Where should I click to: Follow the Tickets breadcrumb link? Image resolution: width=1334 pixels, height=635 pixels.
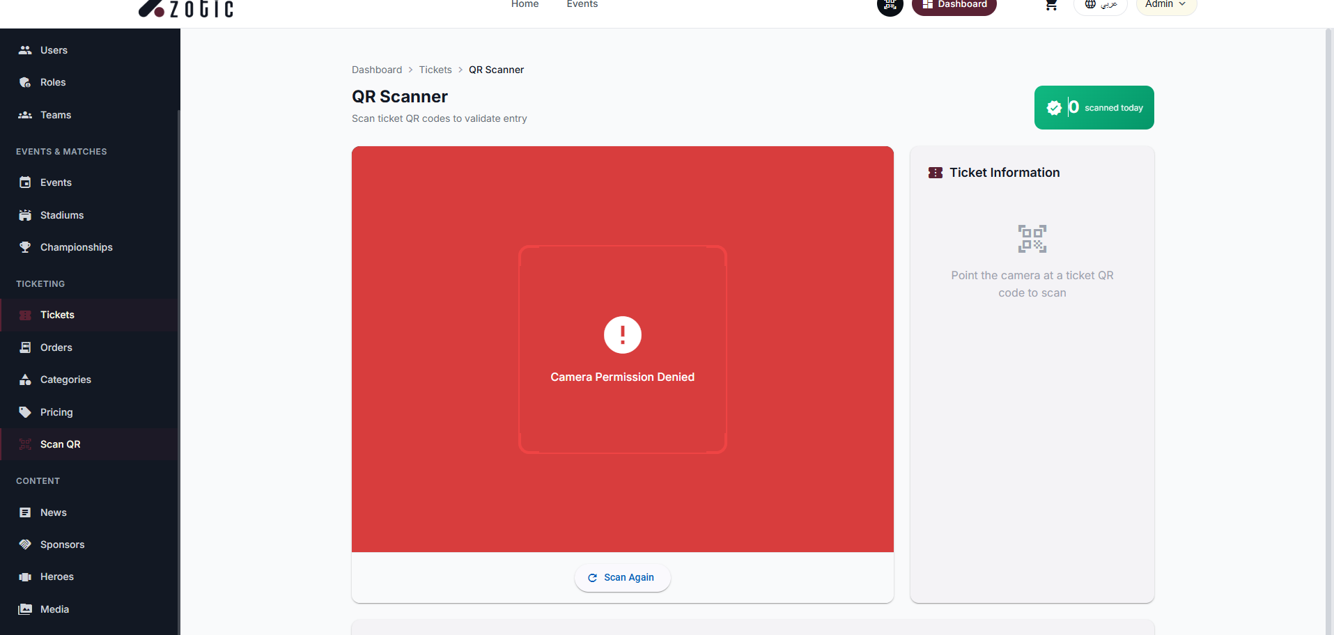click(435, 70)
